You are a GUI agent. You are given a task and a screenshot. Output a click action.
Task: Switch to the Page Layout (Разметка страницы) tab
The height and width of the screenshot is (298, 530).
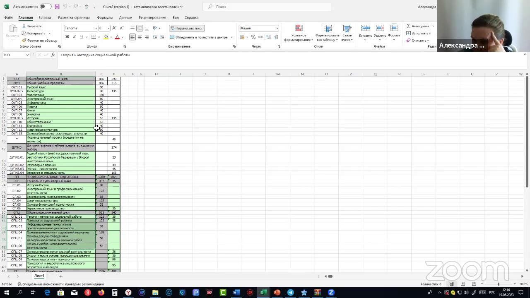74,17
